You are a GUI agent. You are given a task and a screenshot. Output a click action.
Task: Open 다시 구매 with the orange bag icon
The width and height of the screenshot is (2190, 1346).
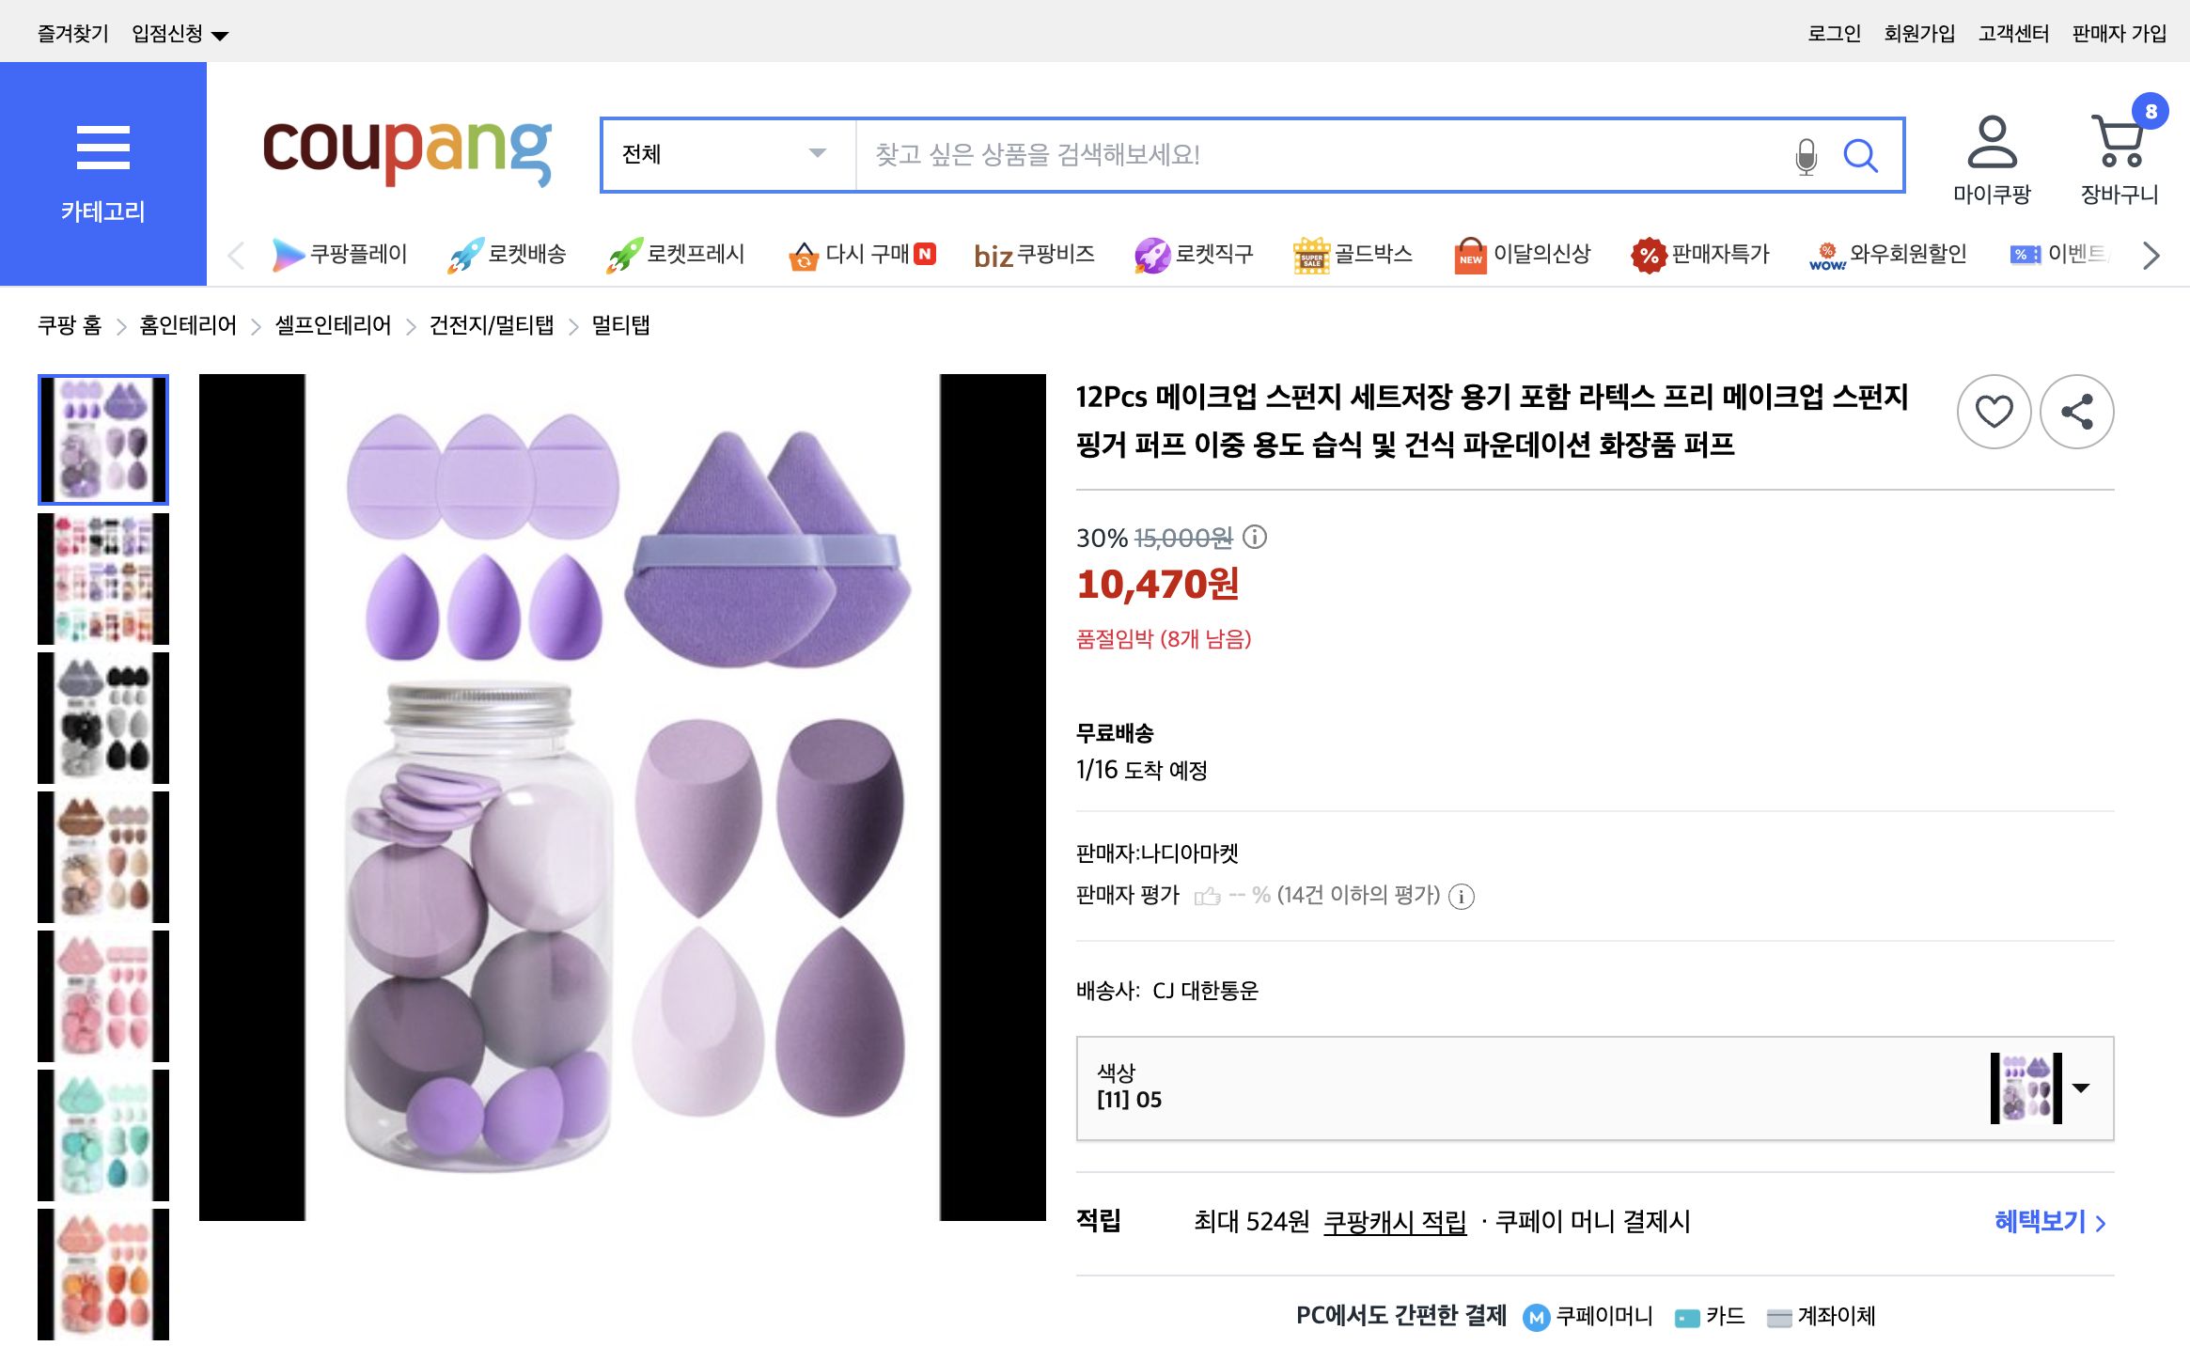[804, 252]
